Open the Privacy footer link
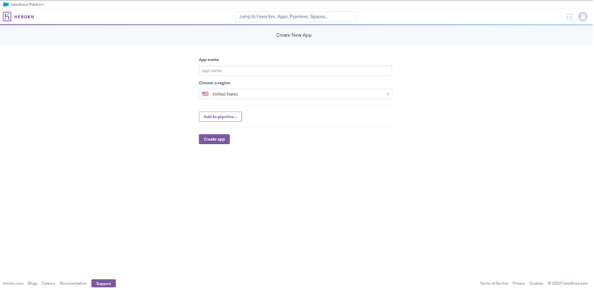The height and width of the screenshot is (290, 594). [518, 284]
